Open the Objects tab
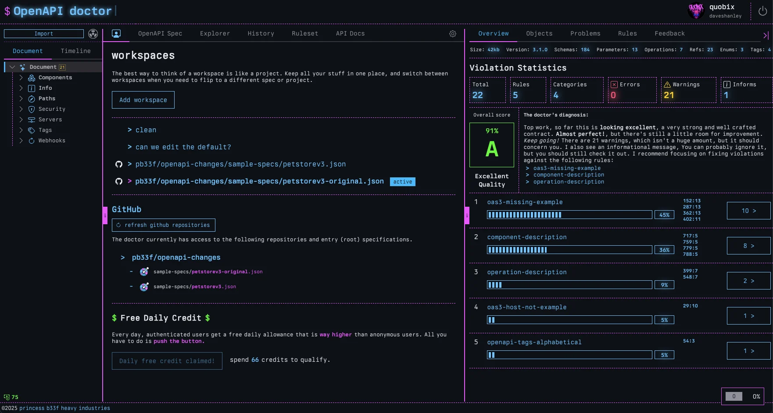773x413 pixels. tap(540, 33)
